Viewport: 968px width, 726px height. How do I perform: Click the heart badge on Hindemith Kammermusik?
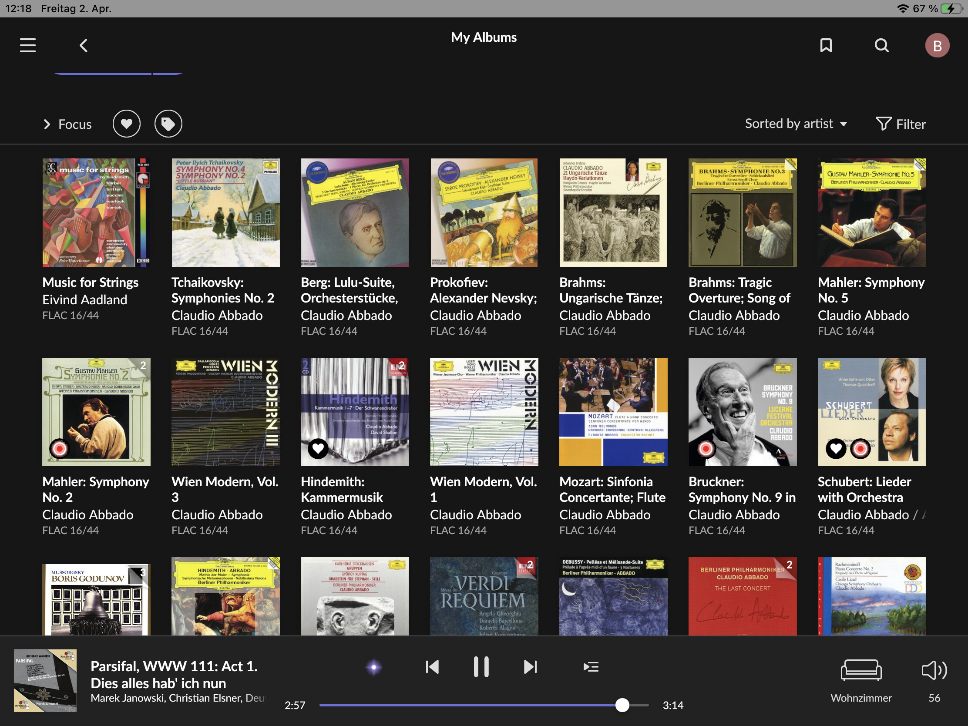point(318,449)
